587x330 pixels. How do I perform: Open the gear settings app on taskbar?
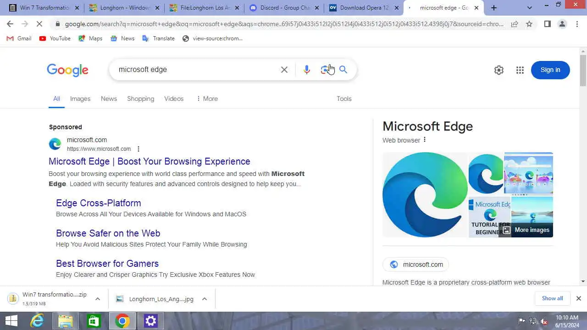(150, 321)
